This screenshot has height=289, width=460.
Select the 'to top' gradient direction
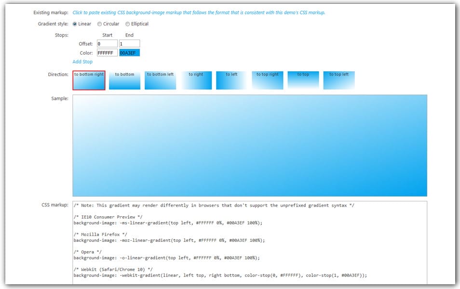pos(303,80)
